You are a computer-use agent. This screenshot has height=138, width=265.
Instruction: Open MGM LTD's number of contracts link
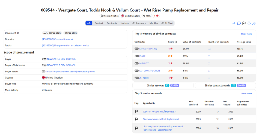(x=209, y=63)
